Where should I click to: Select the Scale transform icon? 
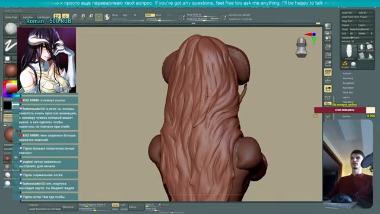(83, 17)
